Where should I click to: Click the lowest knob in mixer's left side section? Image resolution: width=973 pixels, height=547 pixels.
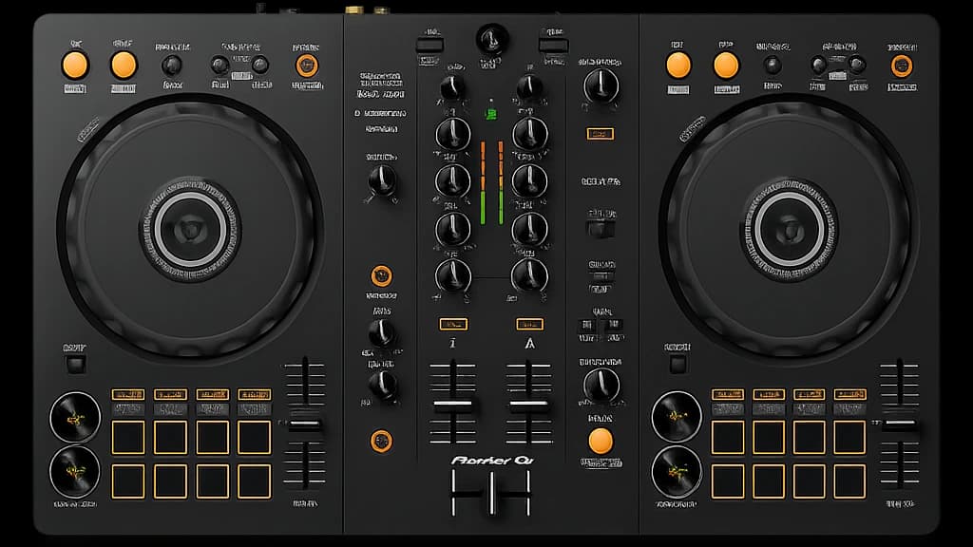coord(382,384)
